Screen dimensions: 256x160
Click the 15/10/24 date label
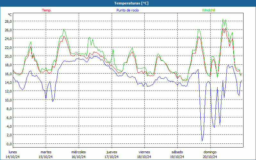tap(46, 157)
